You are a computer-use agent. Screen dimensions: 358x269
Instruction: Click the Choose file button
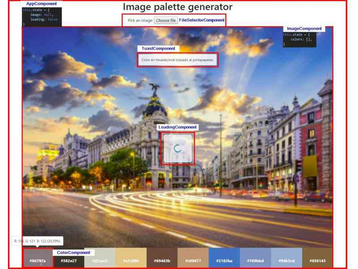(166, 20)
